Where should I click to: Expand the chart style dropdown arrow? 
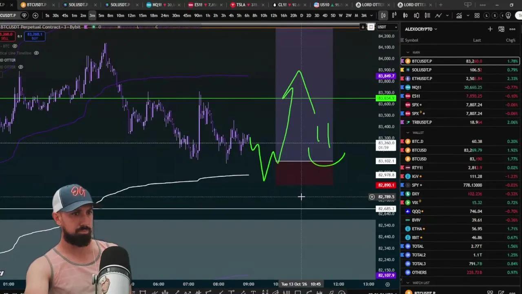tap(447, 16)
